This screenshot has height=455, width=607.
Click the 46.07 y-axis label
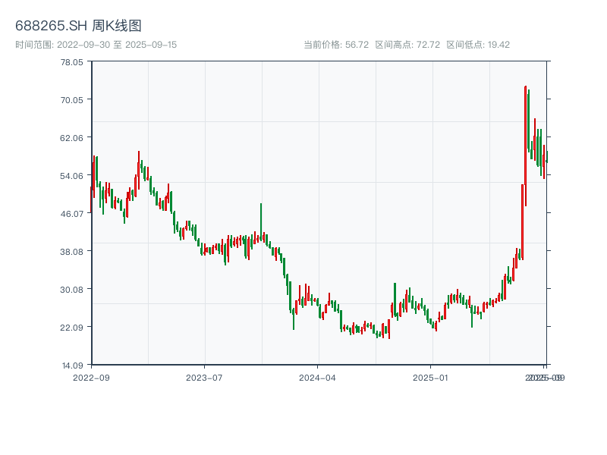pyautogui.click(x=71, y=213)
